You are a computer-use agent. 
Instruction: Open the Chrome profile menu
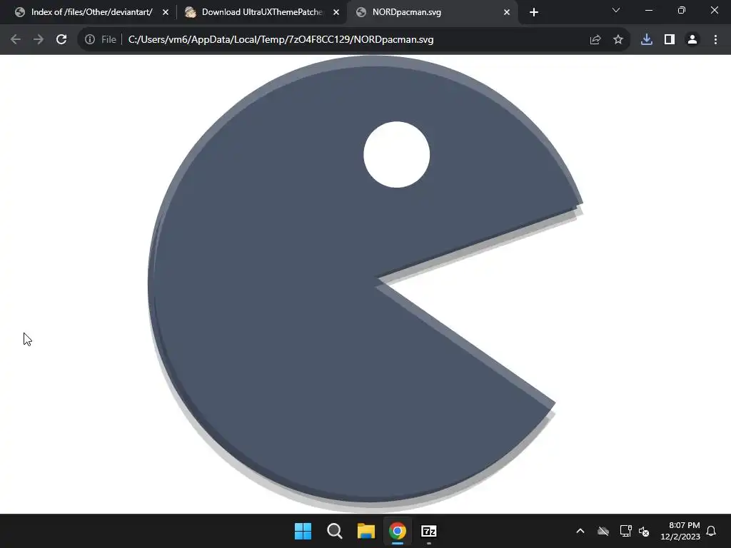(692, 40)
